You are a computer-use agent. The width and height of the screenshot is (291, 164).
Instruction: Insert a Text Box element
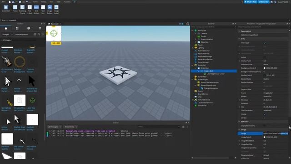click(43, 10)
